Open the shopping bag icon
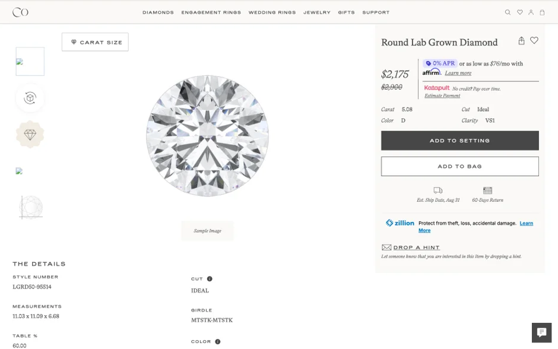The width and height of the screenshot is (558, 349). pos(542,12)
